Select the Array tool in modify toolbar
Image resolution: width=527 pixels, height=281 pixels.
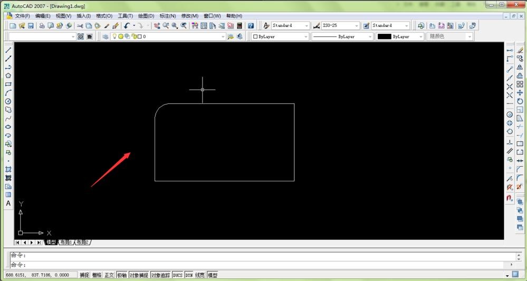520,84
